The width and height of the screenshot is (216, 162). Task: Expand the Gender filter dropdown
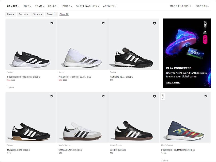coord(13,6)
